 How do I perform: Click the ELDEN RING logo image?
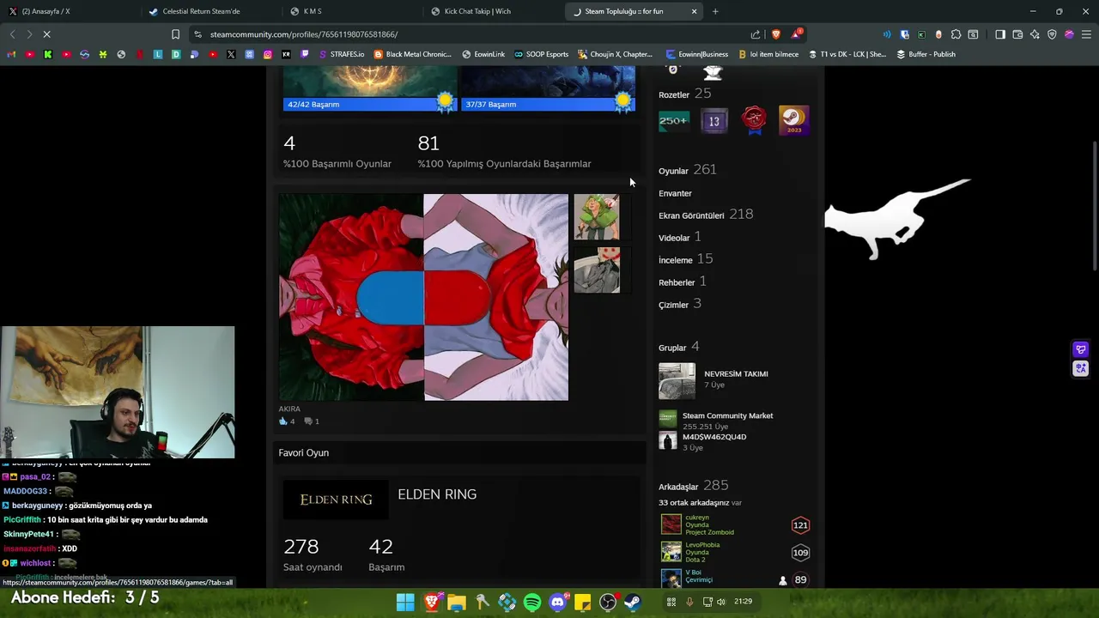(x=336, y=500)
